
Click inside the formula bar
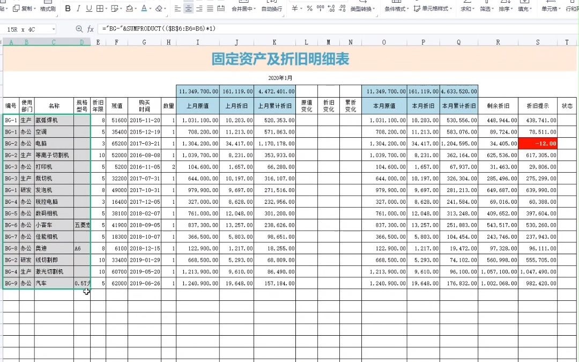coord(214,28)
